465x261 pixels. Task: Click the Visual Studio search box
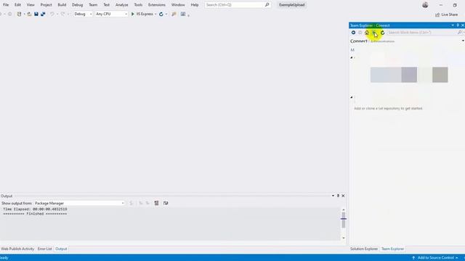(238, 5)
